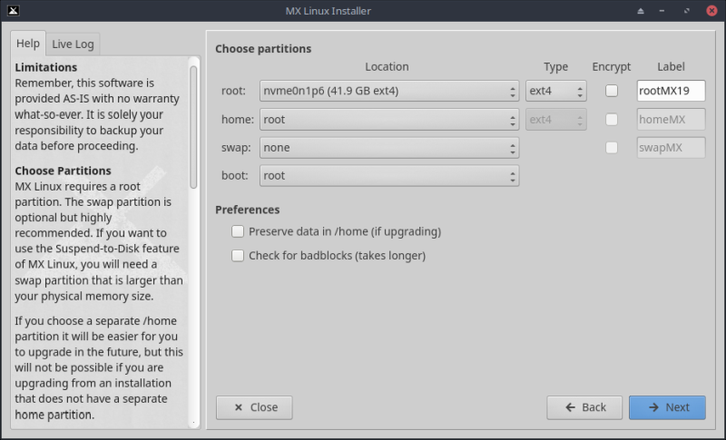The height and width of the screenshot is (440, 726).
Task: Click the disabled home type ext4 dropdown
Action: tap(556, 120)
